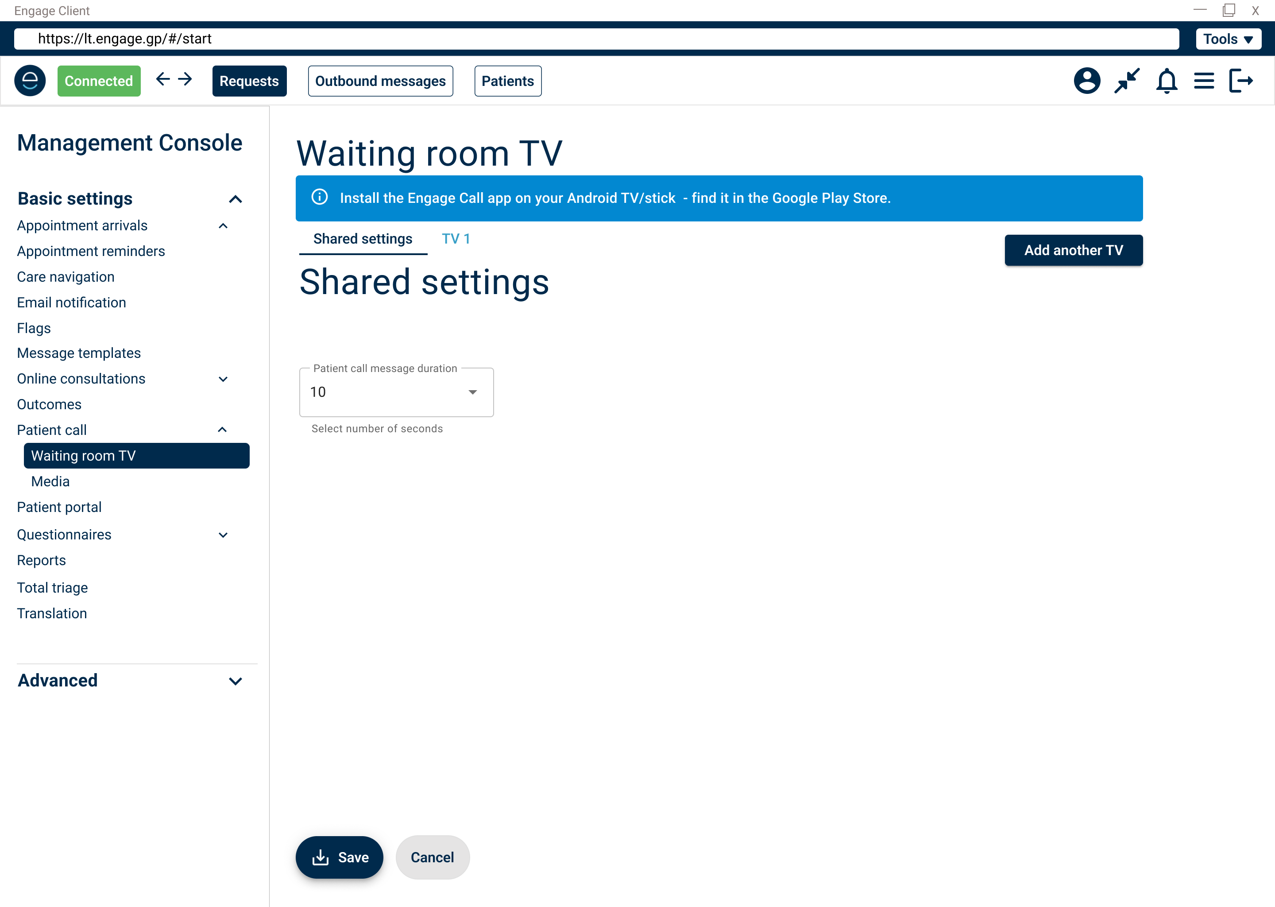Image resolution: width=1275 pixels, height=907 pixels.
Task: Click the info icon in blue banner
Action: click(319, 197)
